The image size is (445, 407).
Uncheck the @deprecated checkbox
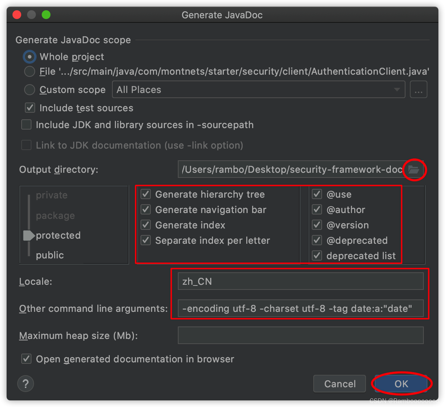click(317, 240)
